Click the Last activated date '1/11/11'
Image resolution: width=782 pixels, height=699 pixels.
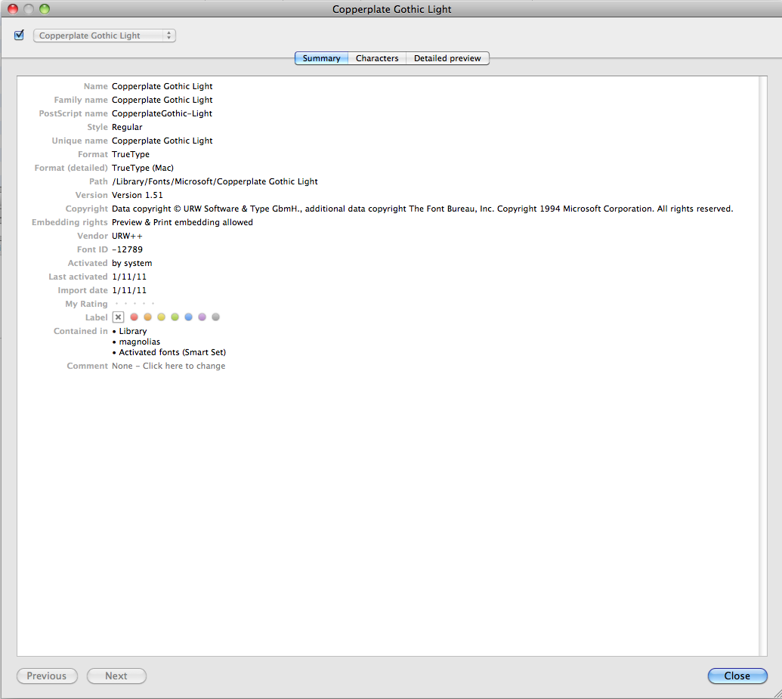coord(129,277)
